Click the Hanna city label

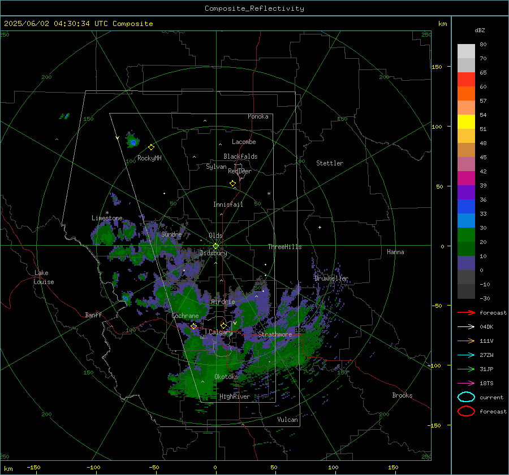click(395, 252)
